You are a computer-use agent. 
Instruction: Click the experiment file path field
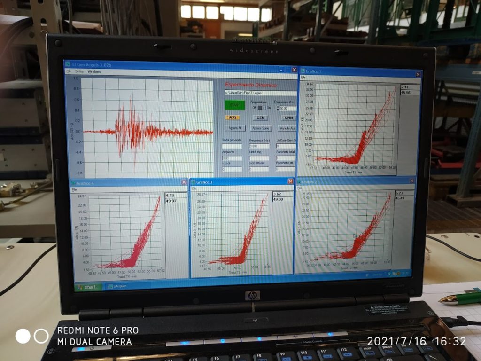[260, 93]
